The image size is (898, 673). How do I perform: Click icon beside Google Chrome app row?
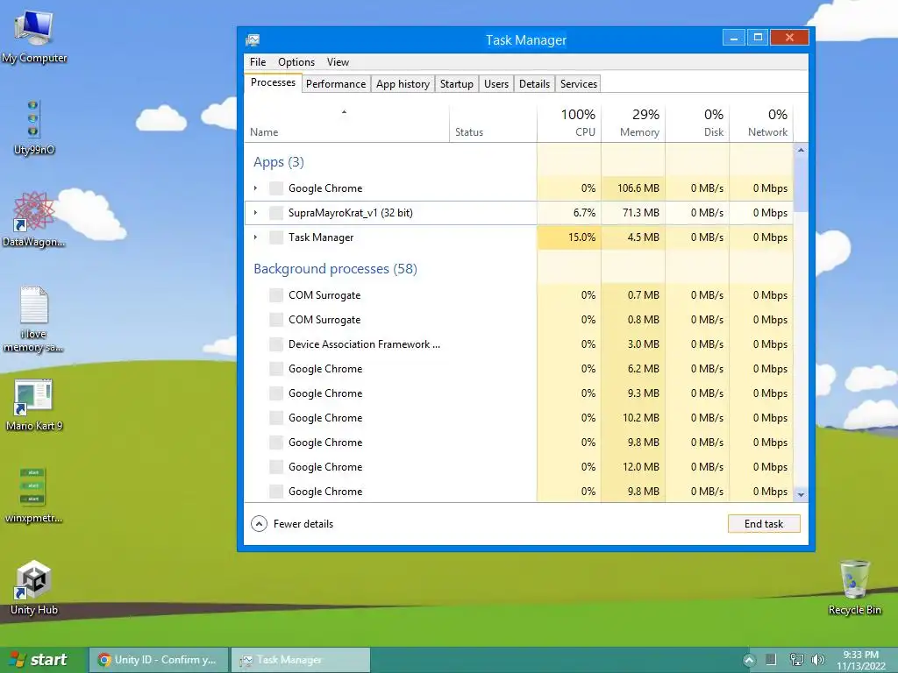pyautogui.click(x=276, y=188)
